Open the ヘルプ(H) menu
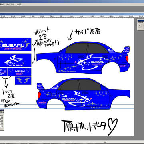Image resolution: width=144 pixels, height=144 pixels. tap(19, 4)
